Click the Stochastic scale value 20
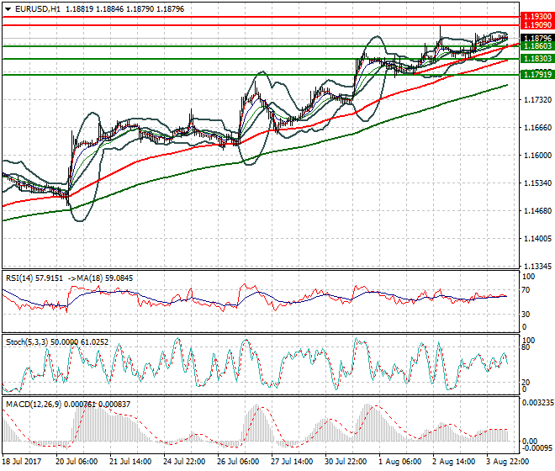Image resolution: width=555 pixels, height=471 pixels. pos(526,383)
